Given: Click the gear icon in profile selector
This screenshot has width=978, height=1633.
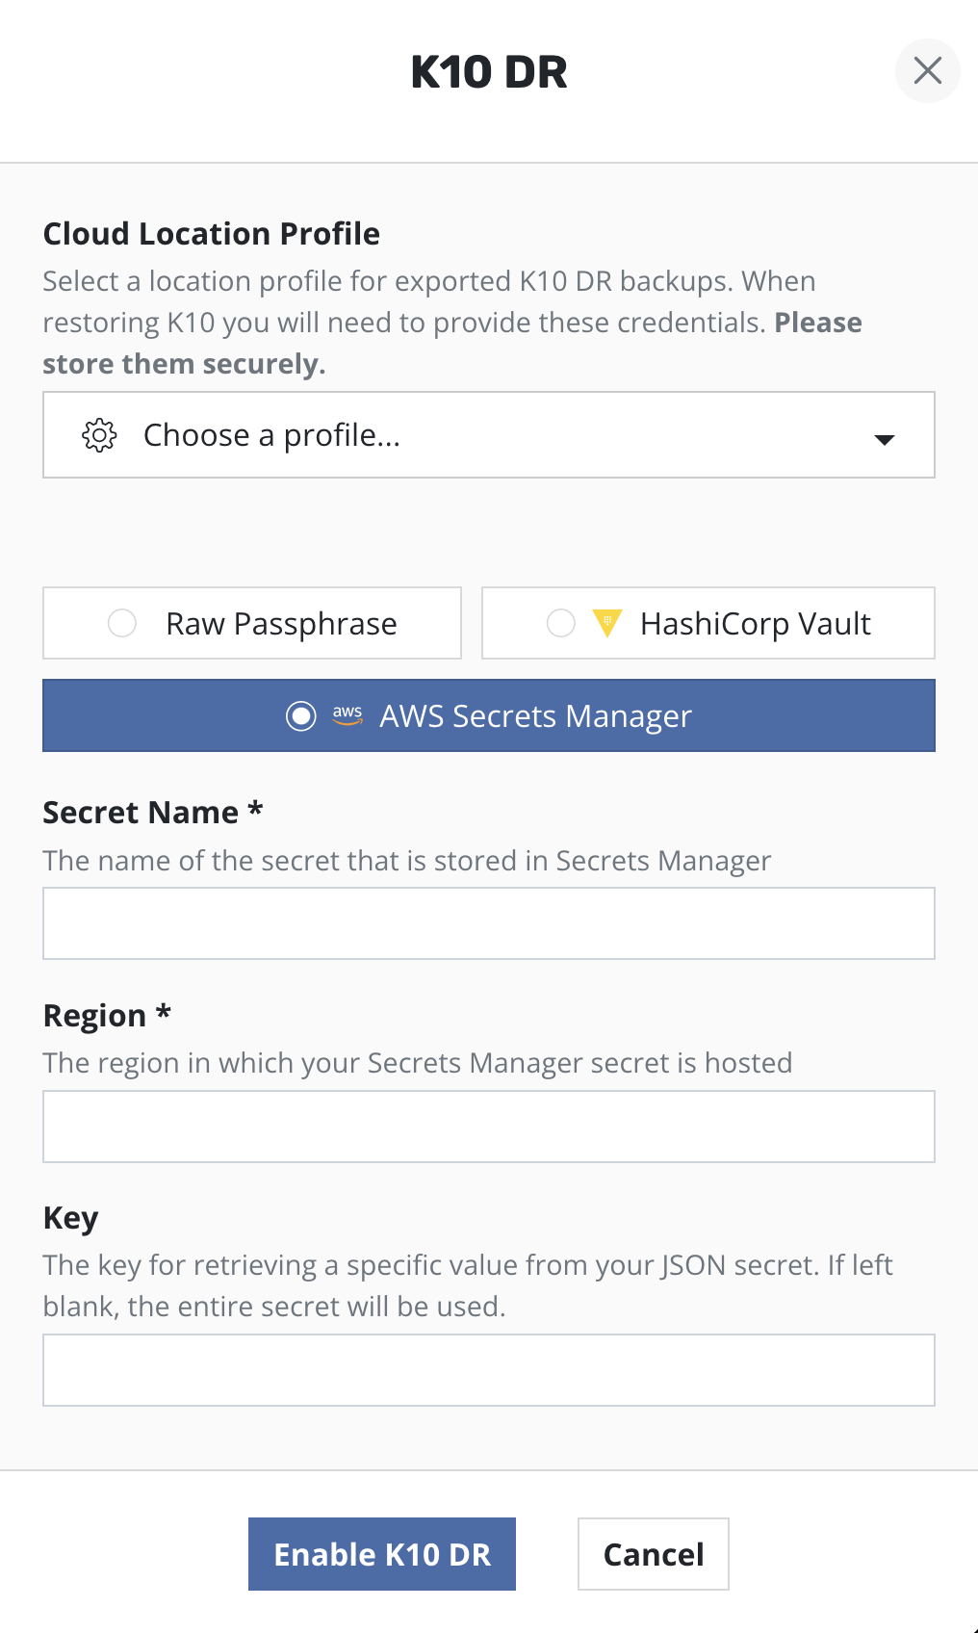Looking at the screenshot, I should tap(99, 435).
